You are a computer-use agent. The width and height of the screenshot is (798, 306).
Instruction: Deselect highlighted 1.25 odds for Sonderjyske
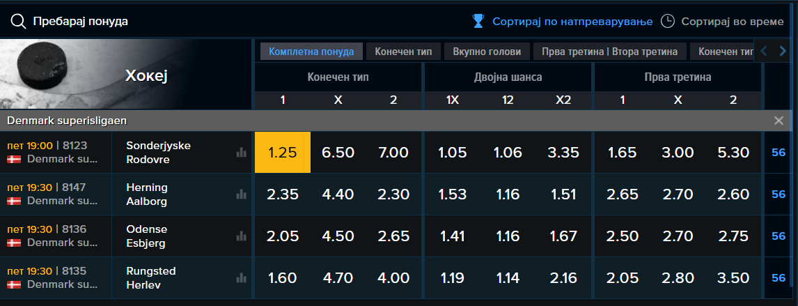[x=283, y=152]
